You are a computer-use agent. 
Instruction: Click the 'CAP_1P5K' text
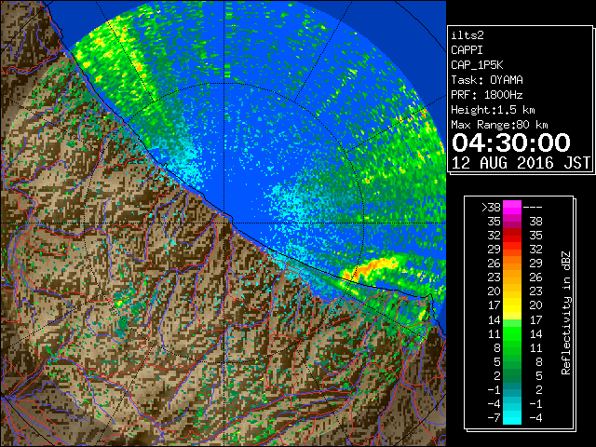(x=477, y=65)
